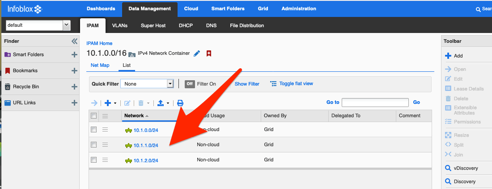
Task: Go to IPAM Home breadcrumb
Action: click(x=99, y=44)
